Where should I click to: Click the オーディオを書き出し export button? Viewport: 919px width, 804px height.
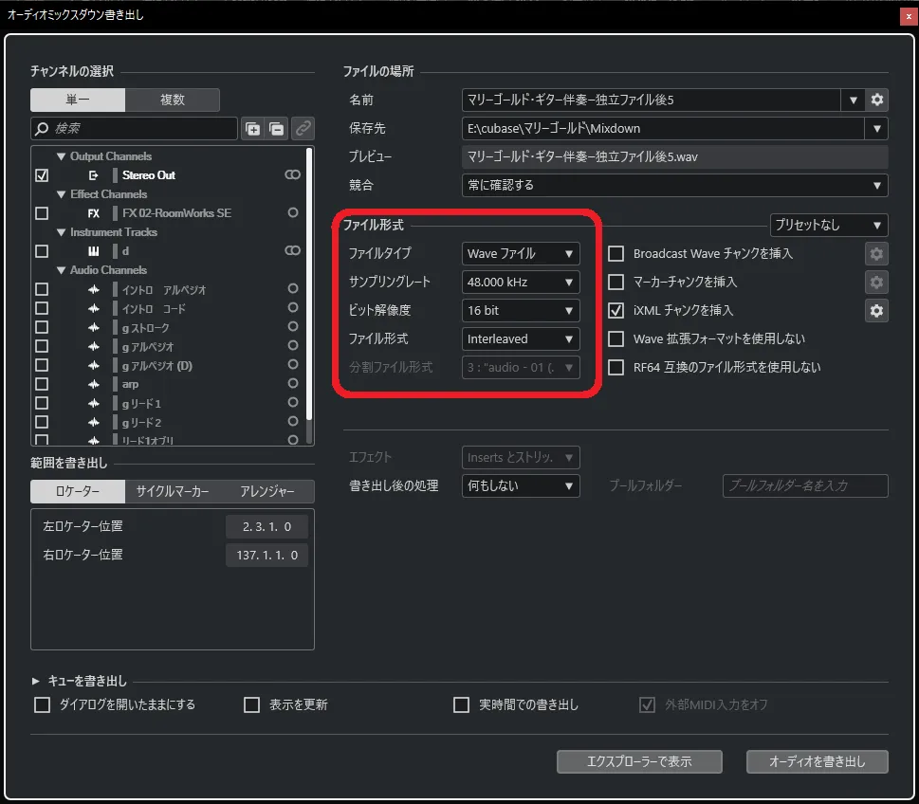pyautogui.click(x=817, y=761)
